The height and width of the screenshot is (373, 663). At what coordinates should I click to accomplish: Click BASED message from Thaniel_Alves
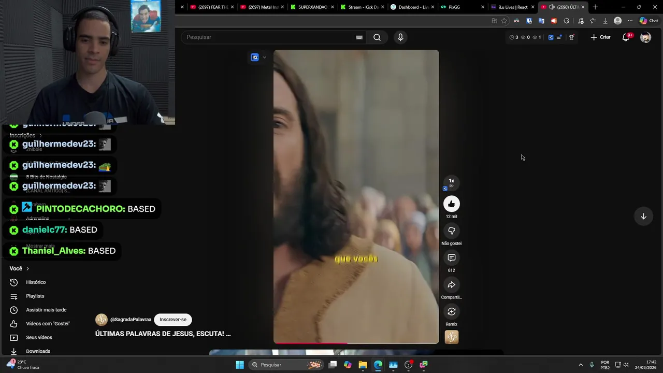click(x=102, y=251)
